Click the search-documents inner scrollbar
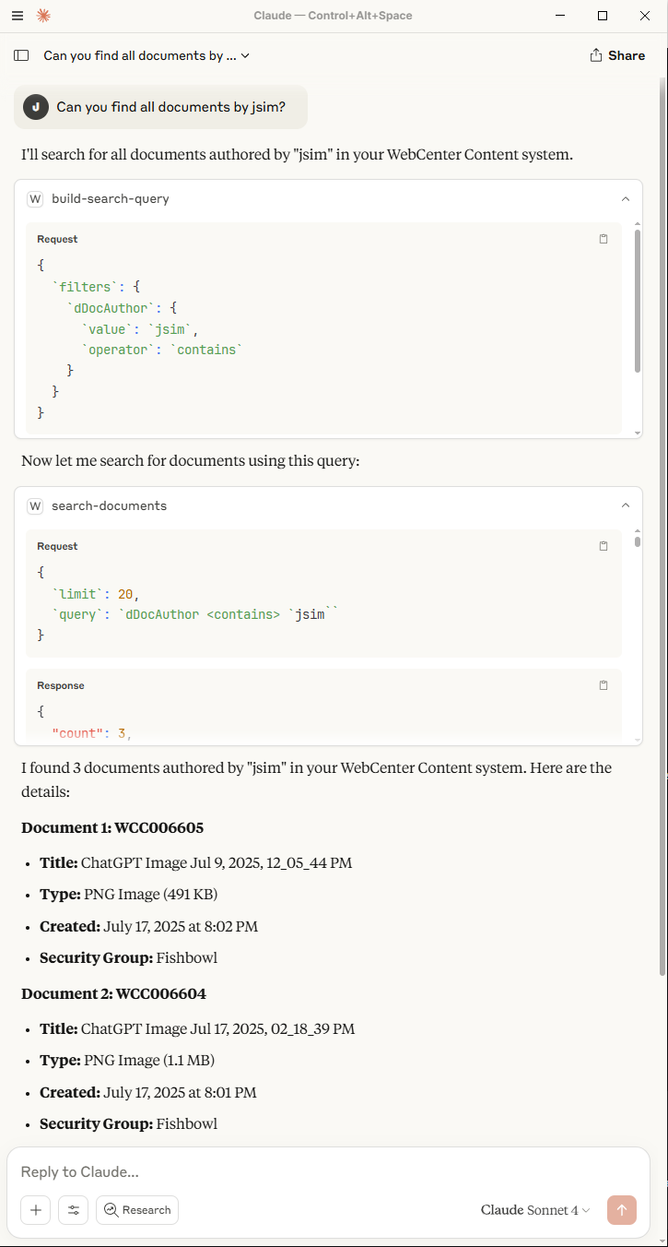The image size is (668, 1247). point(638,541)
